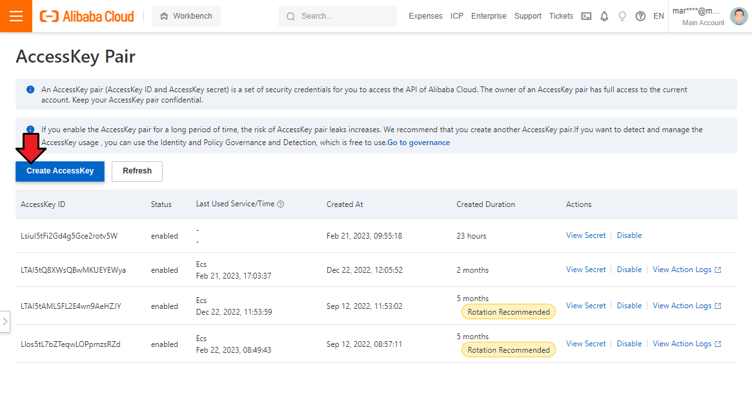Follow the Go to governance link
Viewport: 752px width, 394px height.
pos(418,143)
